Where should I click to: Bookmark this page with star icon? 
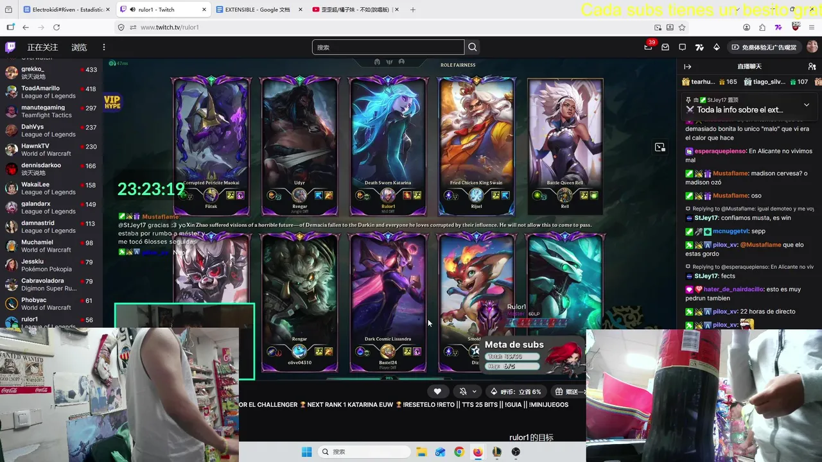pyautogui.click(x=682, y=27)
